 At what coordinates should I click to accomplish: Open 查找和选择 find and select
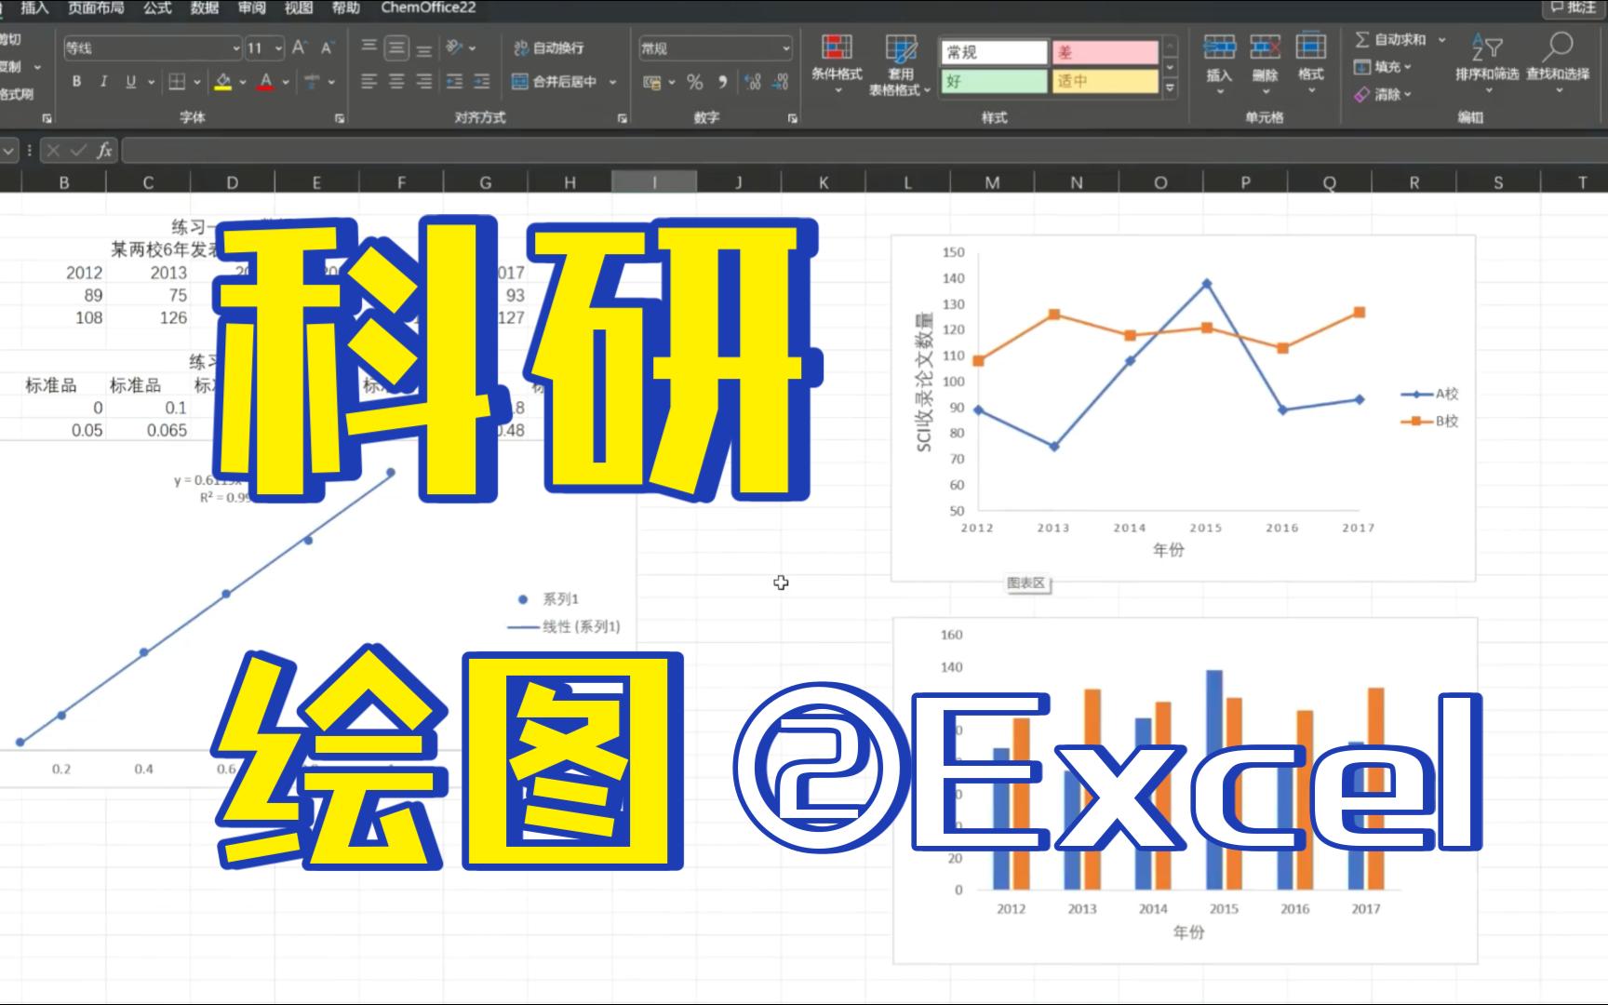coord(1558,61)
